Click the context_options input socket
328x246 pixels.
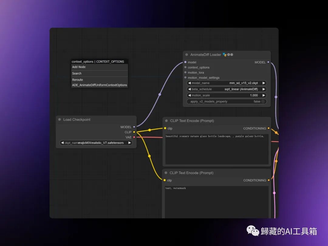click(x=185, y=67)
